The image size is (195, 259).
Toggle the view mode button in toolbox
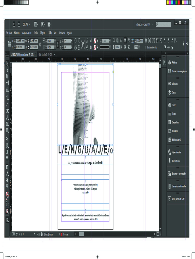pos(7,220)
